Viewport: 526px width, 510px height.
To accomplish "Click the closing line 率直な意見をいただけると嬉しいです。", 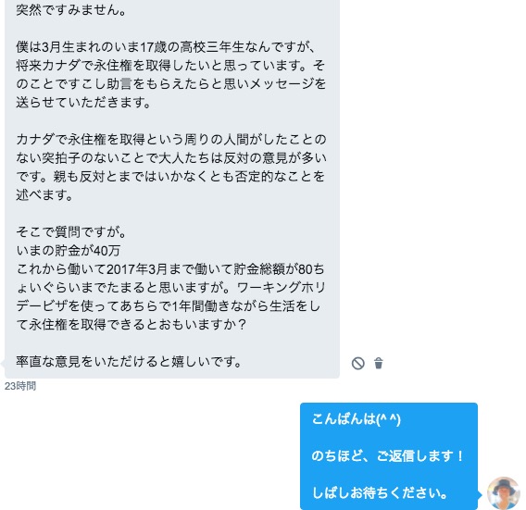I will click(129, 362).
